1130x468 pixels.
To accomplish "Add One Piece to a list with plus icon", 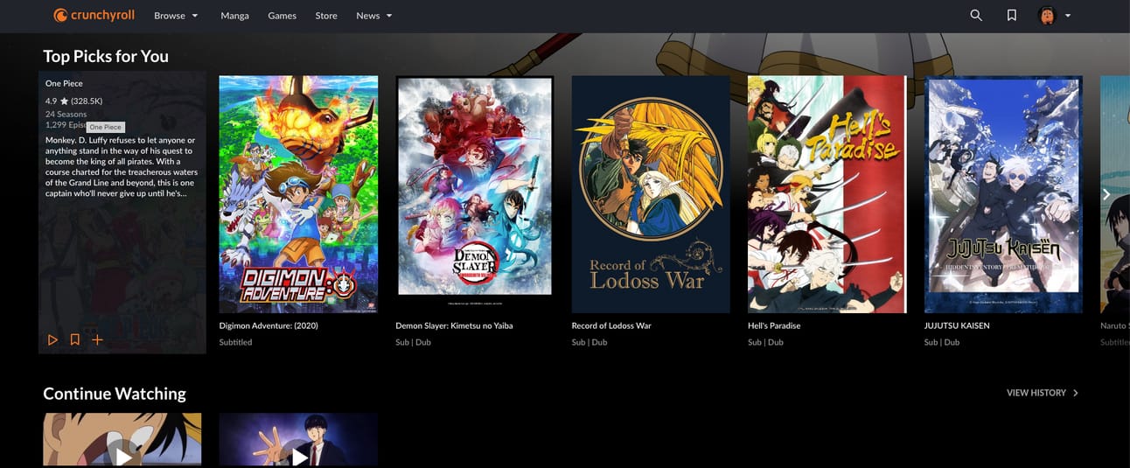I will 97,339.
